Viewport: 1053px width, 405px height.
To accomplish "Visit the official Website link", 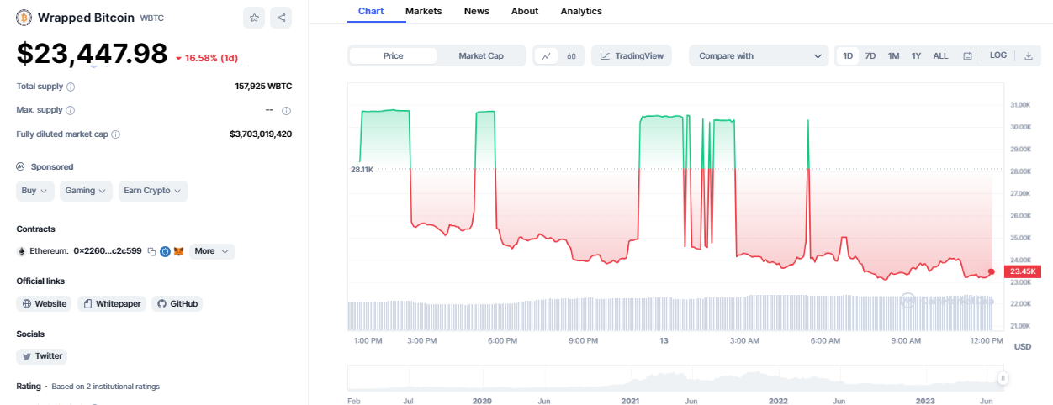I will 45,304.
